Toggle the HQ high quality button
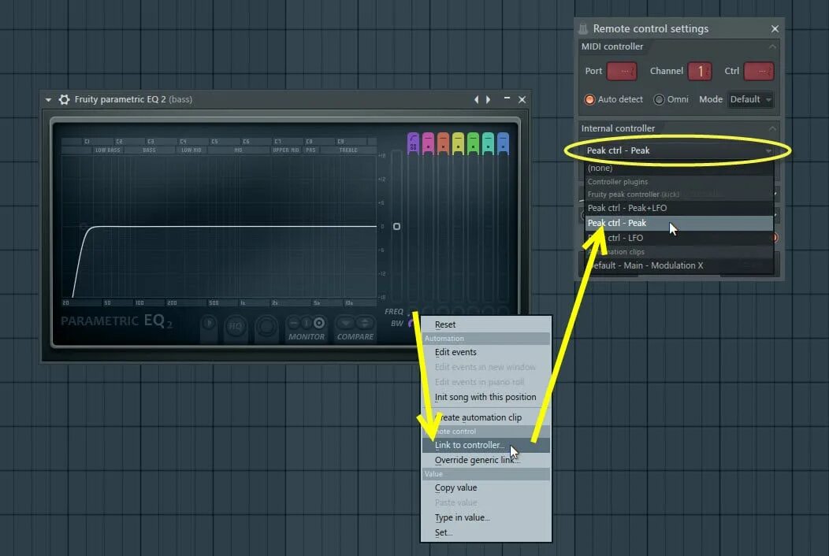This screenshot has height=556, width=829. coord(236,326)
